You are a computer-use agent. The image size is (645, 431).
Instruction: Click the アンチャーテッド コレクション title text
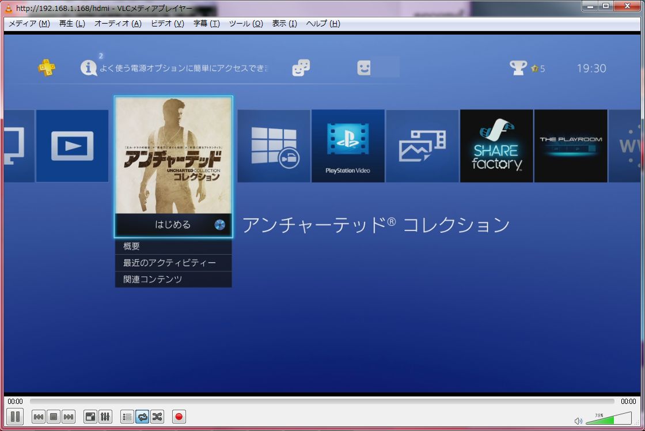[376, 225]
